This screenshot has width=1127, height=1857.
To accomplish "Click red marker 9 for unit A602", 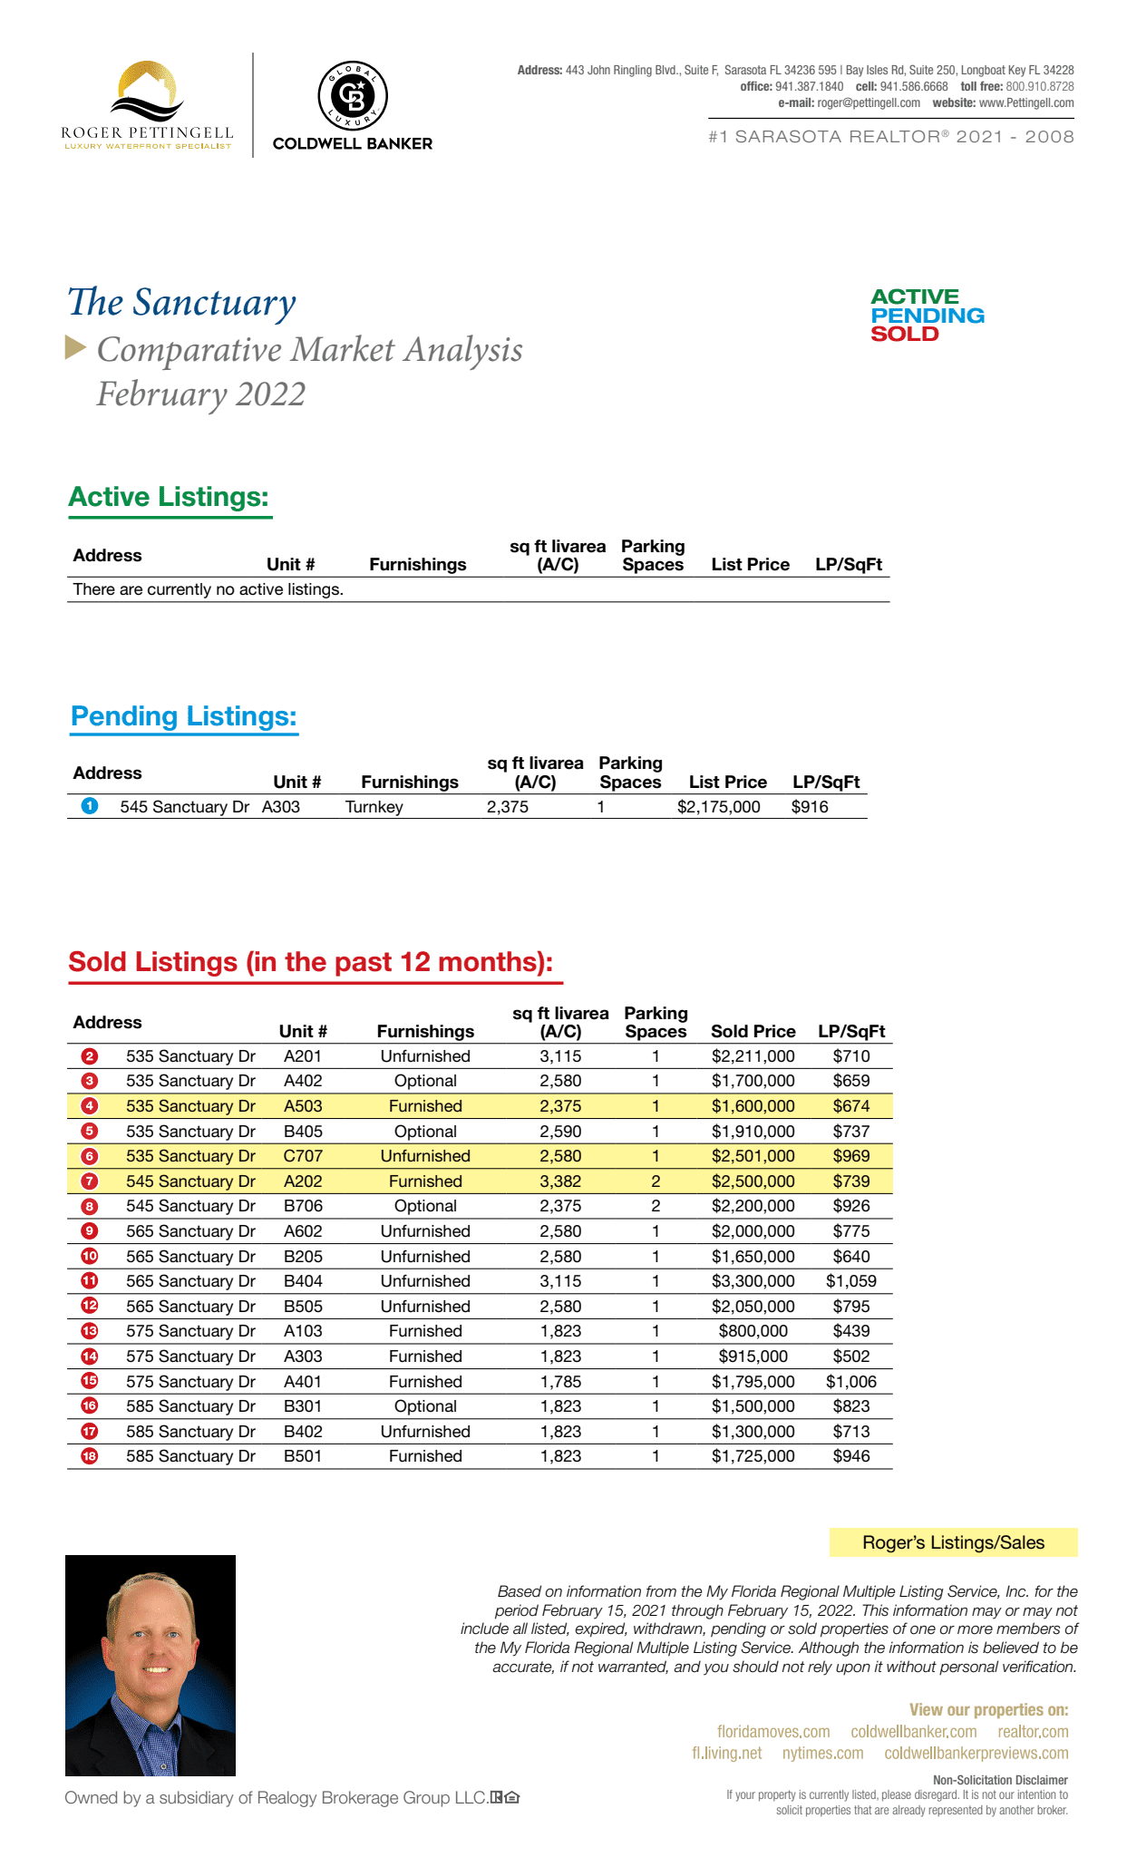I will point(89,1230).
